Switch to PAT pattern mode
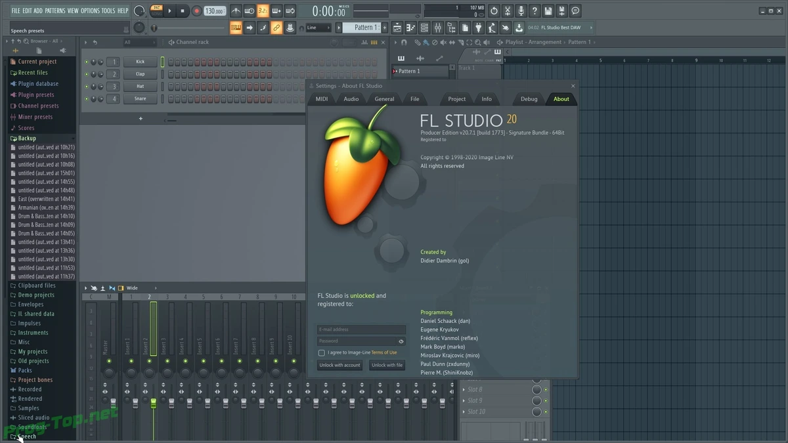Screen dimensions: 788x443 pyautogui.click(x=156, y=8)
